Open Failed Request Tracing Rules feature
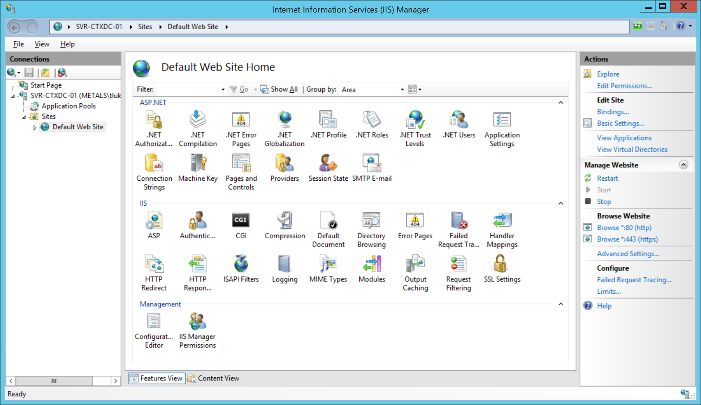 (x=459, y=230)
